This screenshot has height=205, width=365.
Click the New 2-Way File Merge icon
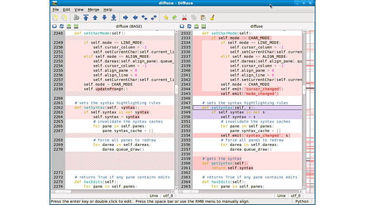coord(55,17)
